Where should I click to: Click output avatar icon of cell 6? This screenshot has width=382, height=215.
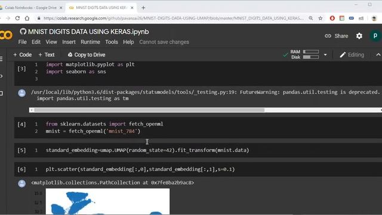tap(21, 183)
